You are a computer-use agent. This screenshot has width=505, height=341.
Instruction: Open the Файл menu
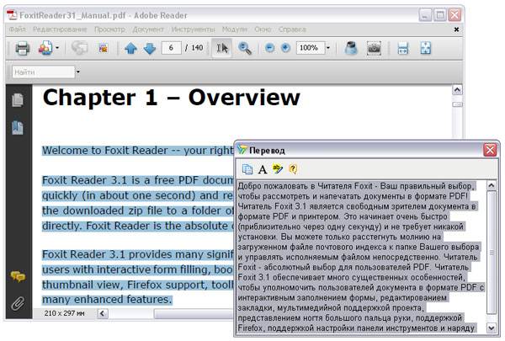[x=18, y=29]
